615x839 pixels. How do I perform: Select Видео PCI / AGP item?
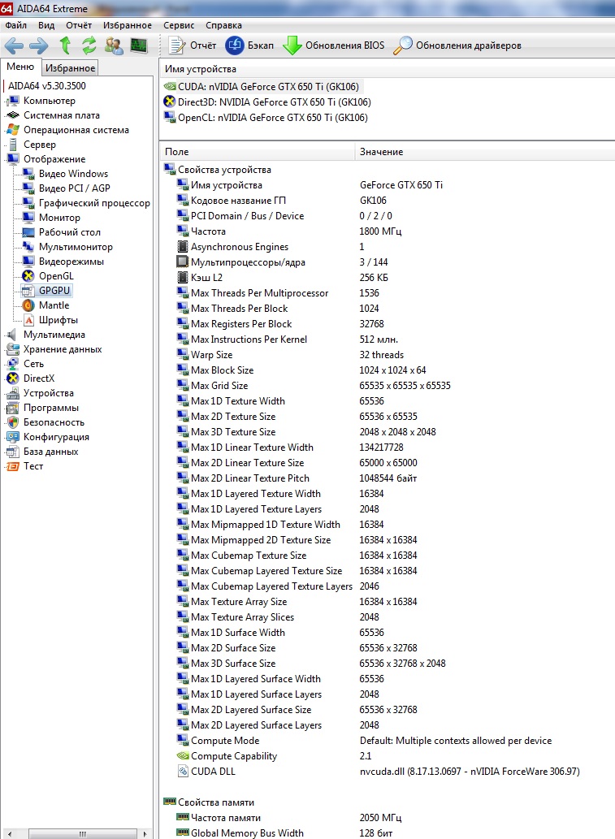point(75,188)
